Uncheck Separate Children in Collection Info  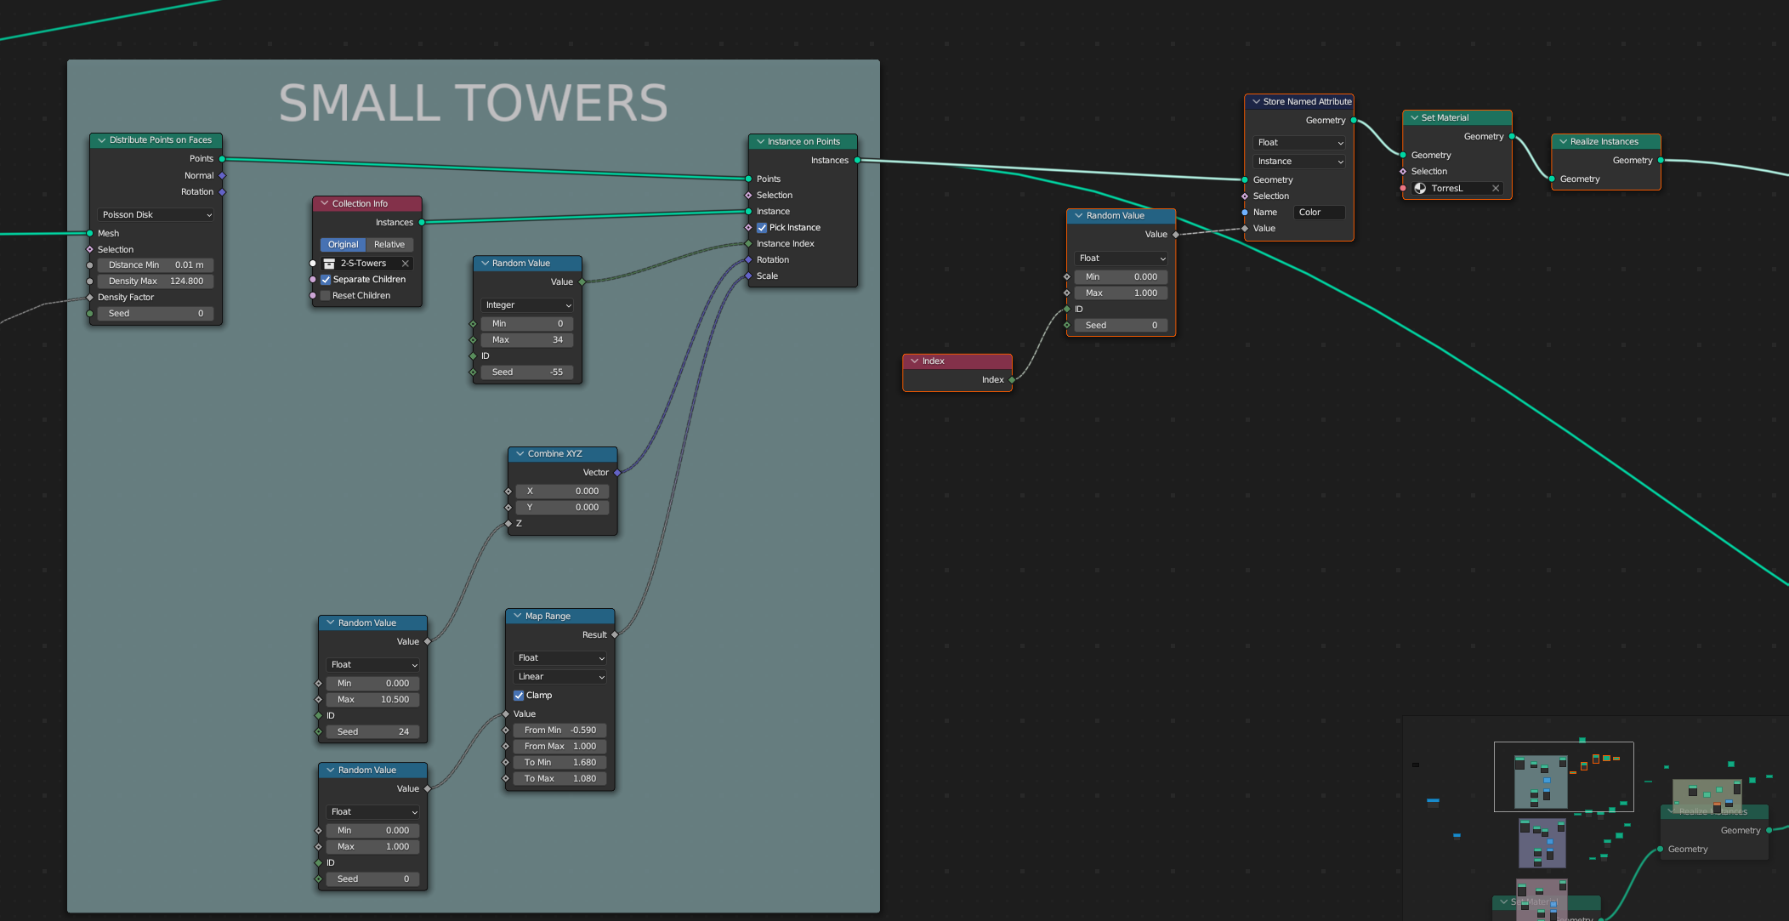click(x=326, y=280)
